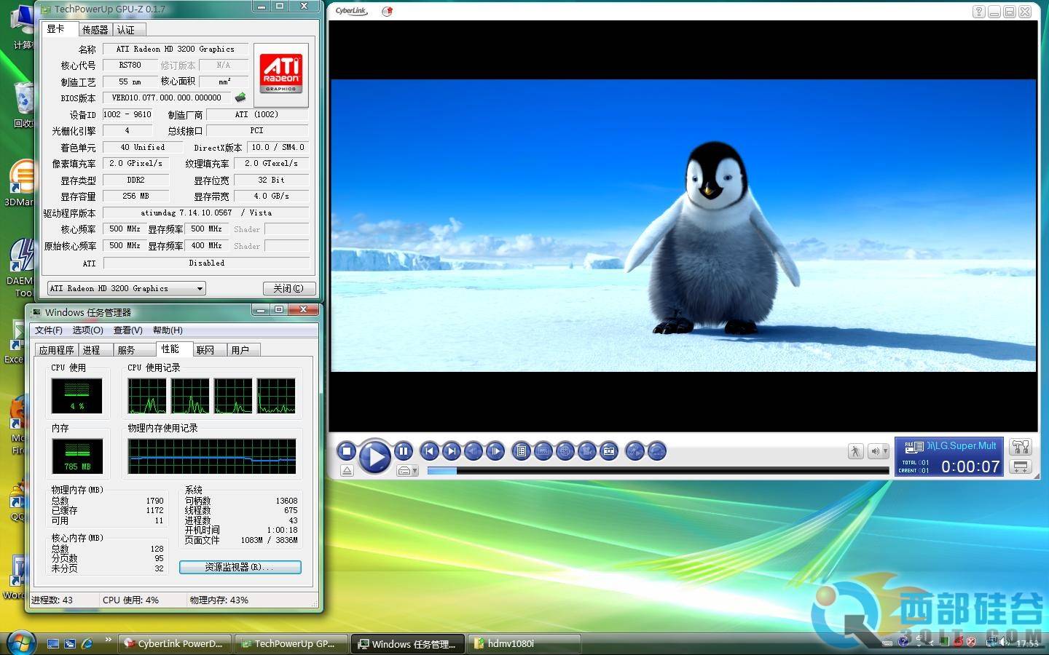
Task: Click TechPowerUp GP... taskbar button
Action: click(x=291, y=644)
